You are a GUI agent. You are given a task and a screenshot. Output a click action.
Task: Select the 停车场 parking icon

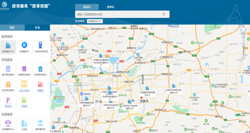coord(8,102)
